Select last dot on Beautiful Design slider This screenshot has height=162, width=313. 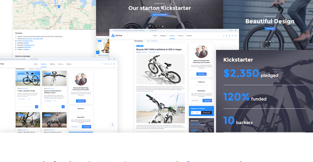point(273,41)
